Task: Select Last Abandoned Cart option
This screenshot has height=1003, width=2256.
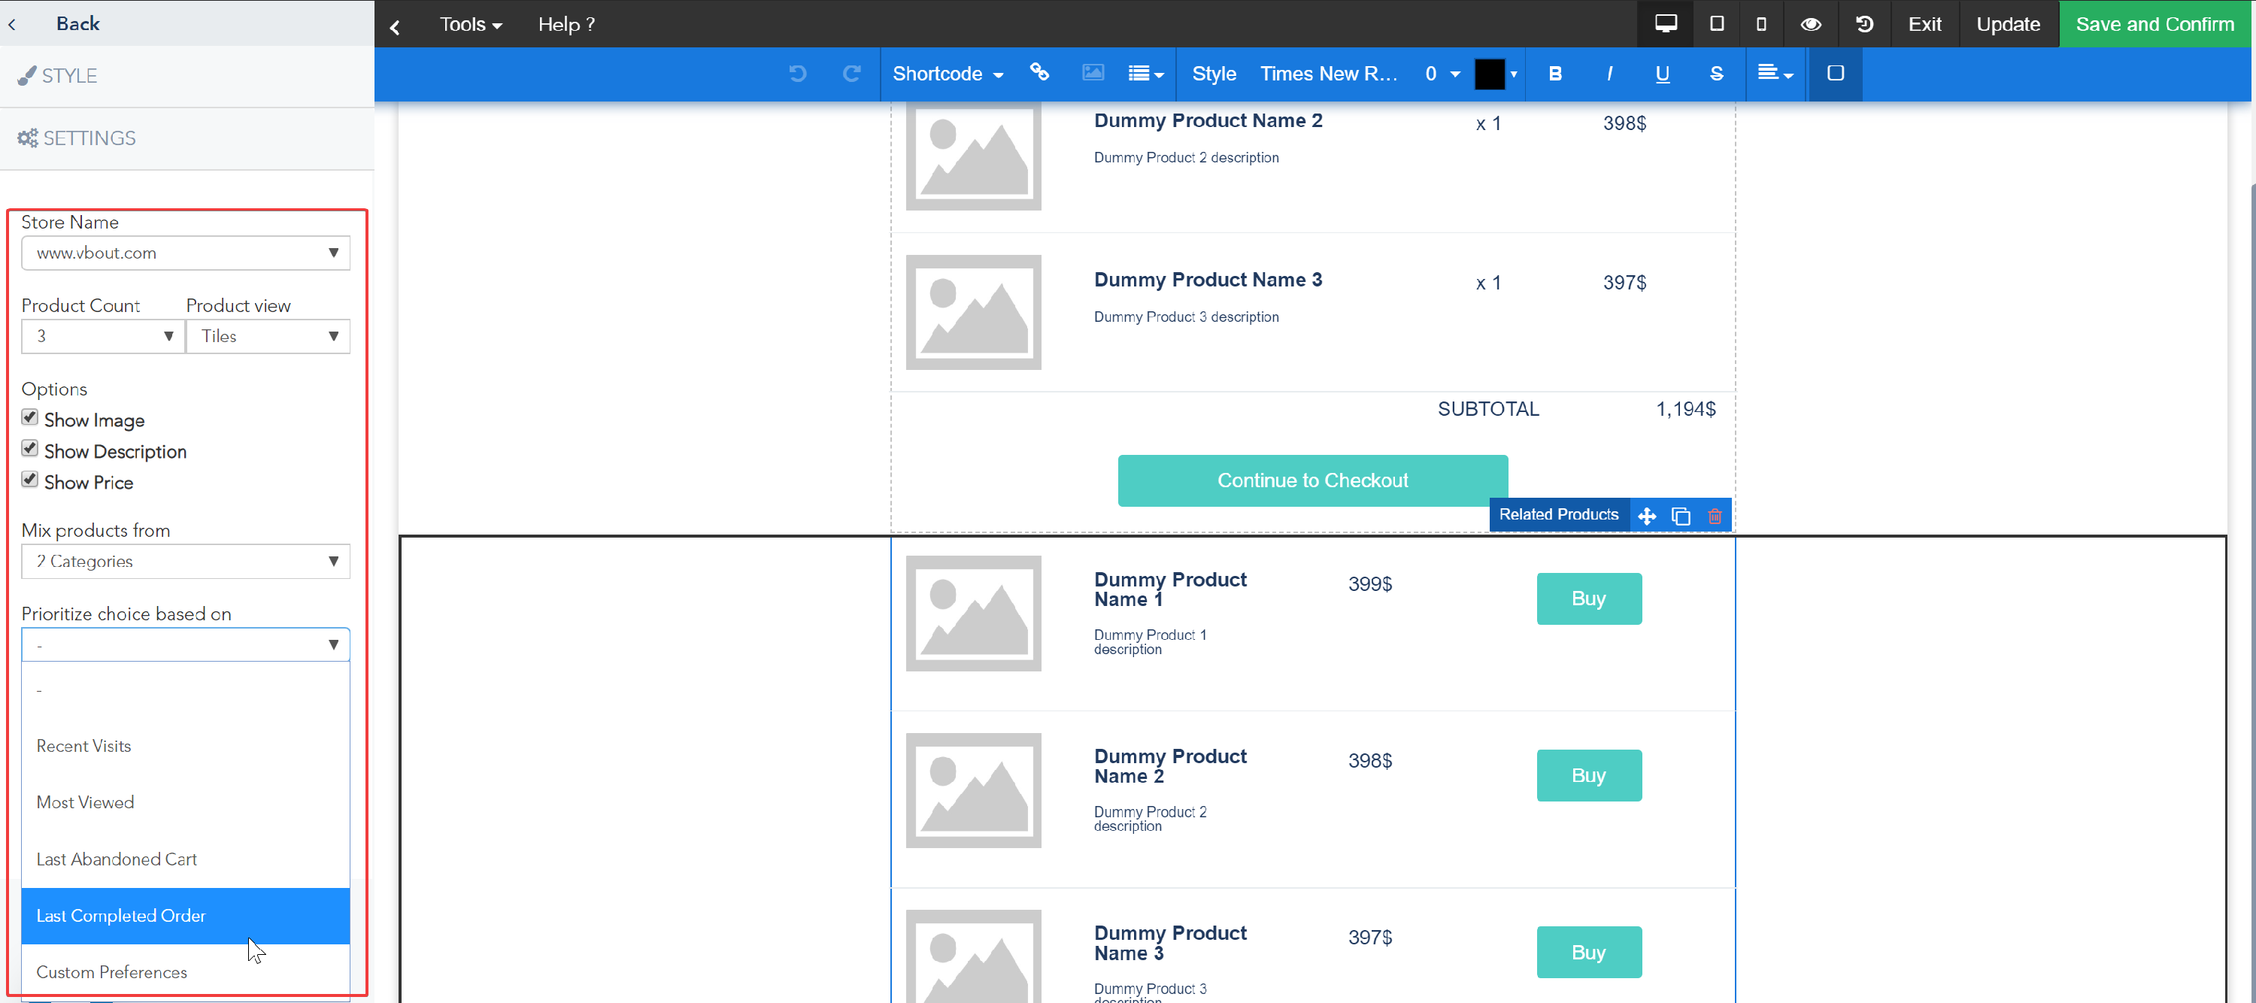Action: [117, 859]
